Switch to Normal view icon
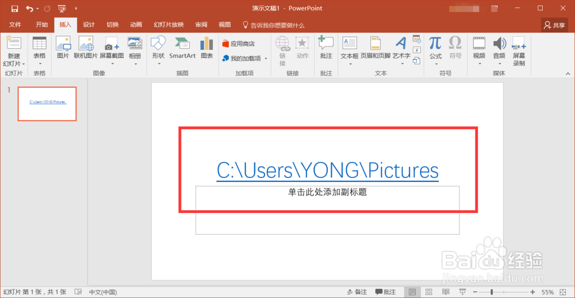The image size is (575, 298). (x=412, y=292)
